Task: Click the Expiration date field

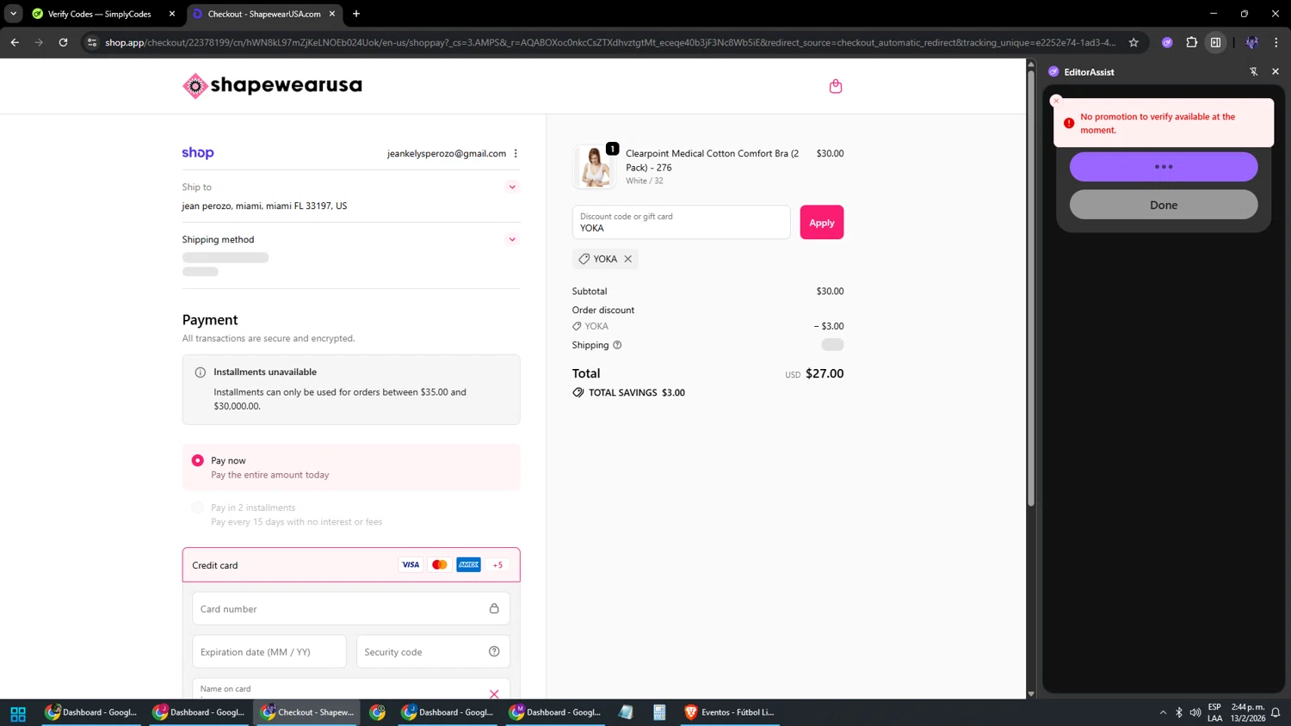Action: [269, 652]
